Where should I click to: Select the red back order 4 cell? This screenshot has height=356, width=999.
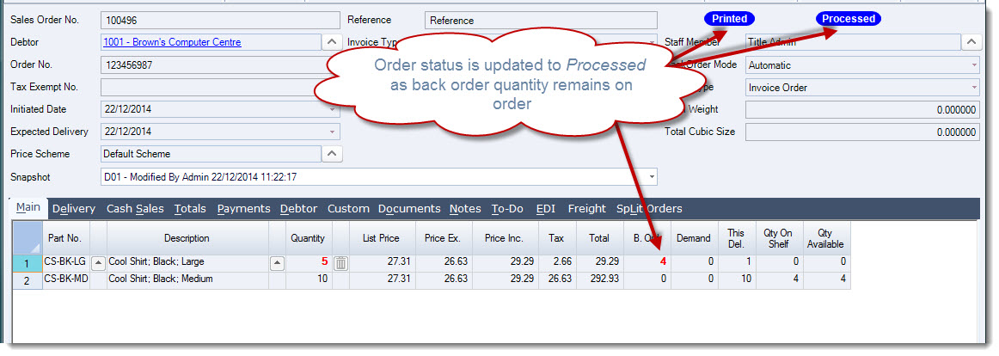coord(647,264)
